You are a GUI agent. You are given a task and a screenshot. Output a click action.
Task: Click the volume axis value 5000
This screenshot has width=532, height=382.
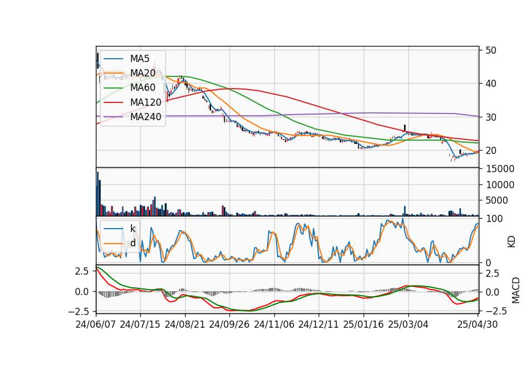point(497,200)
